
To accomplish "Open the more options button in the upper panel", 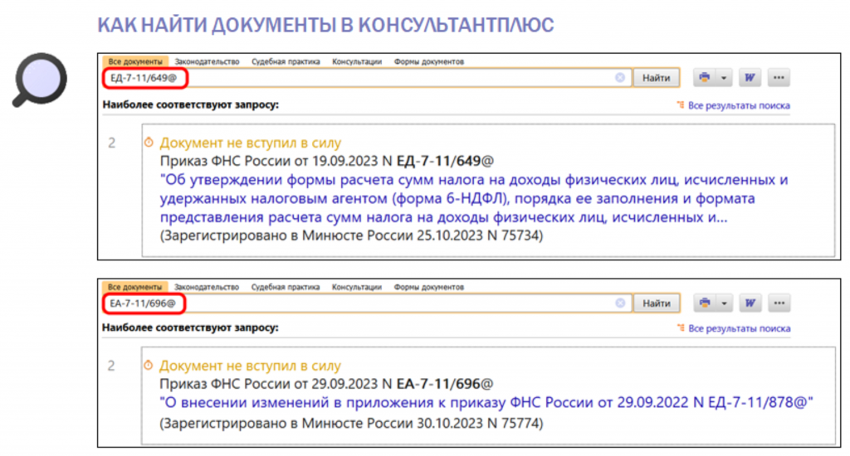I will [x=779, y=77].
